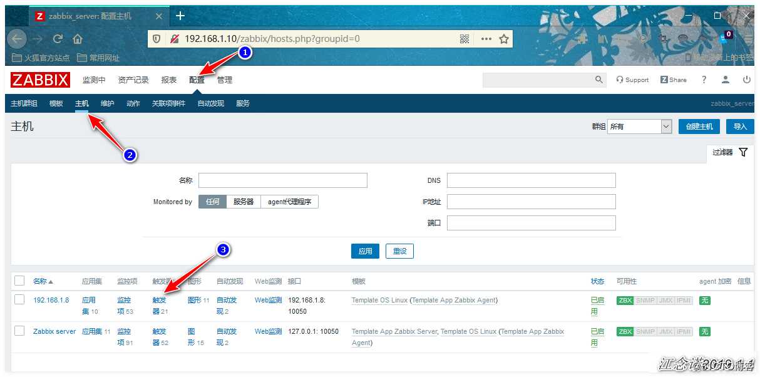Screen dimensions: 760x377
Task: Click the 名称 filter input field
Action: pos(283,180)
